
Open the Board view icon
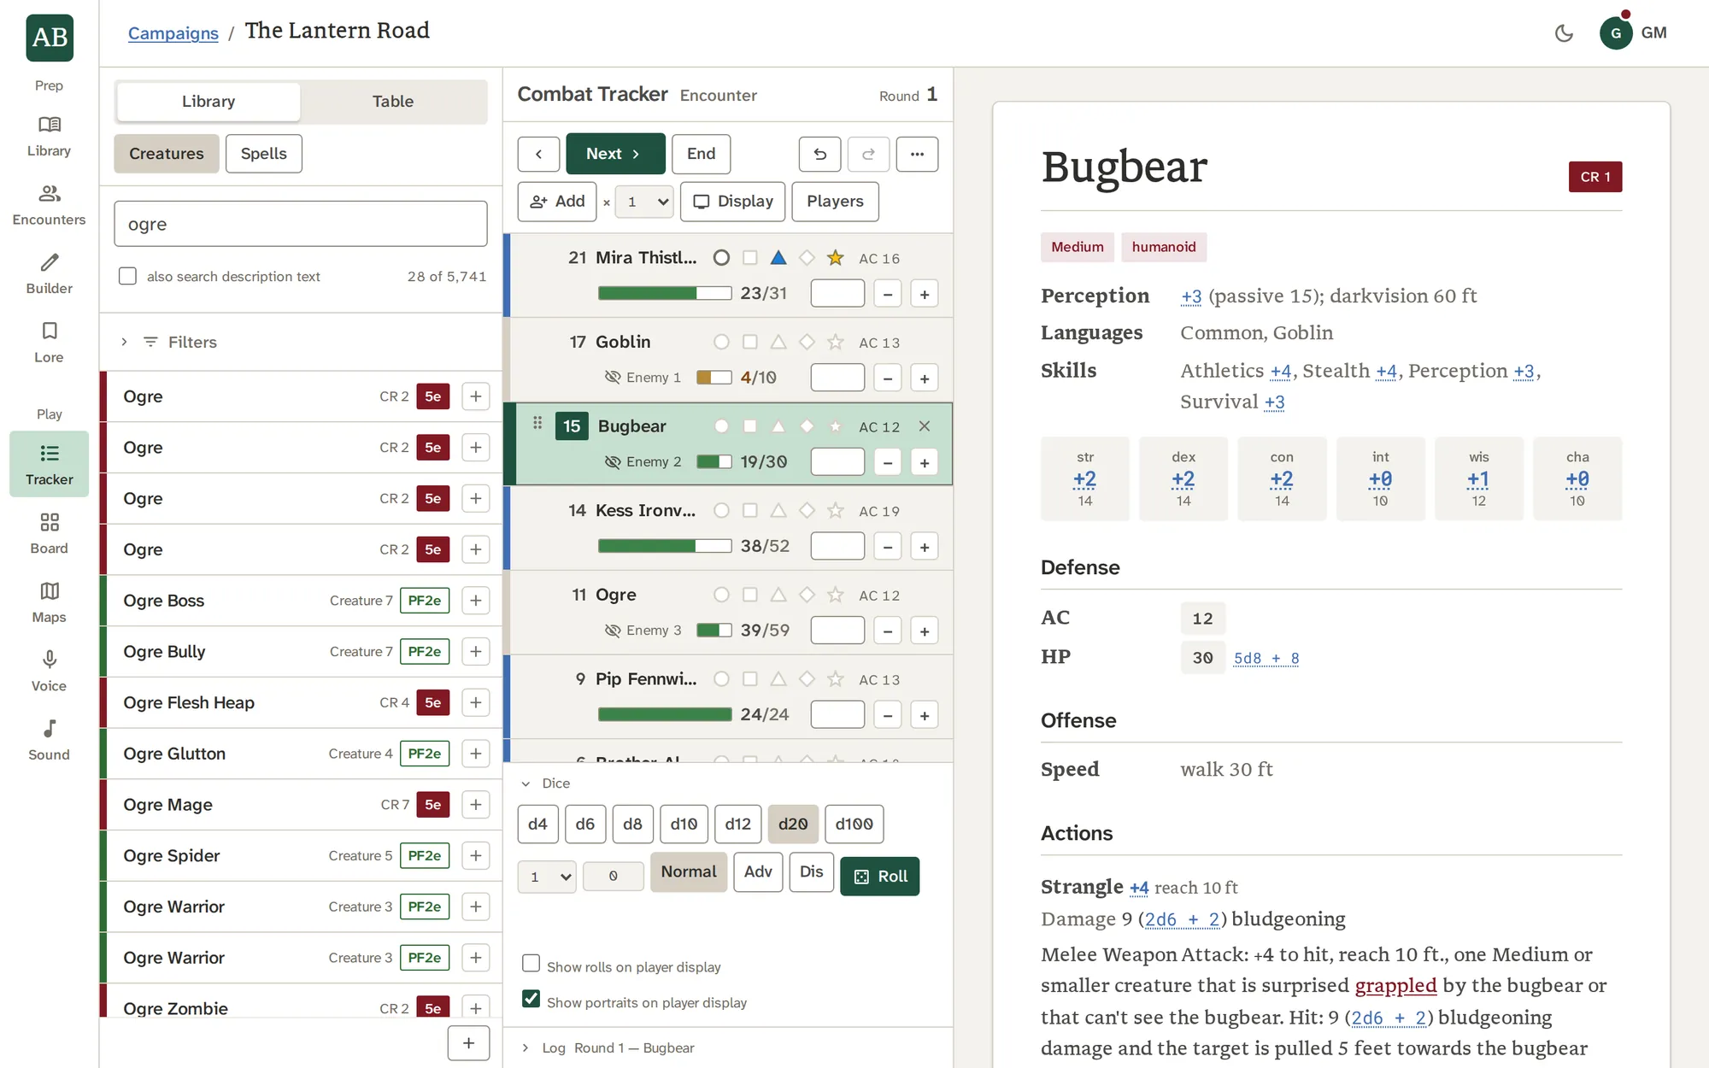click(49, 534)
